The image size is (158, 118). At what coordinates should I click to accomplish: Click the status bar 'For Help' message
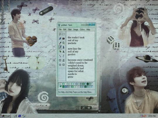(75, 92)
